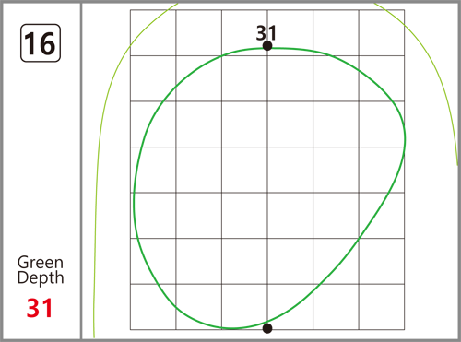Click the word Green in the sidebar

coord(41,263)
